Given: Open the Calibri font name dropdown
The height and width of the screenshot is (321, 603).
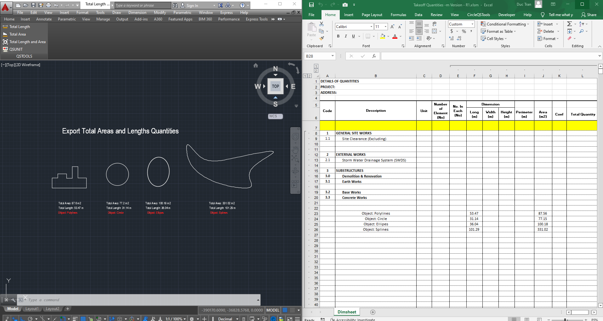Looking at the screenshot, I should tap(371, 27).
